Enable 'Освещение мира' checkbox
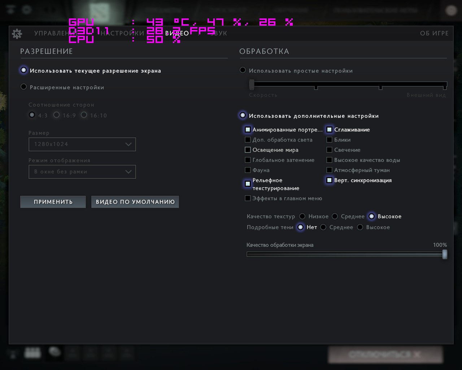The width and height of the screenshot is (462, 370). click(x=248, y=150)
